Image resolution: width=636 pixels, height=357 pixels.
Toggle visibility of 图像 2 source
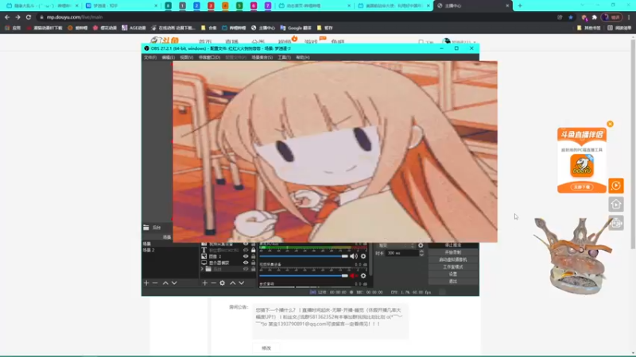[x=246, y=256]
